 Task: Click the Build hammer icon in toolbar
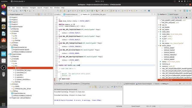(x=25, y=11)
